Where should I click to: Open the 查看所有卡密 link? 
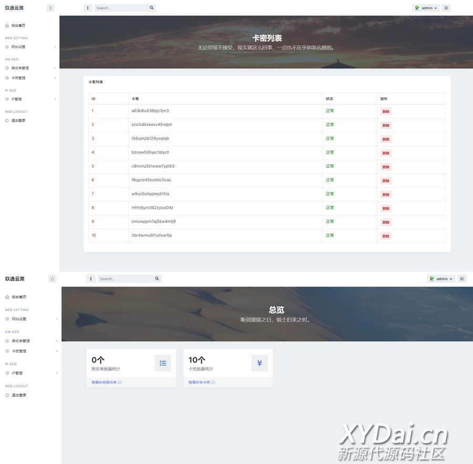(200, 383)
